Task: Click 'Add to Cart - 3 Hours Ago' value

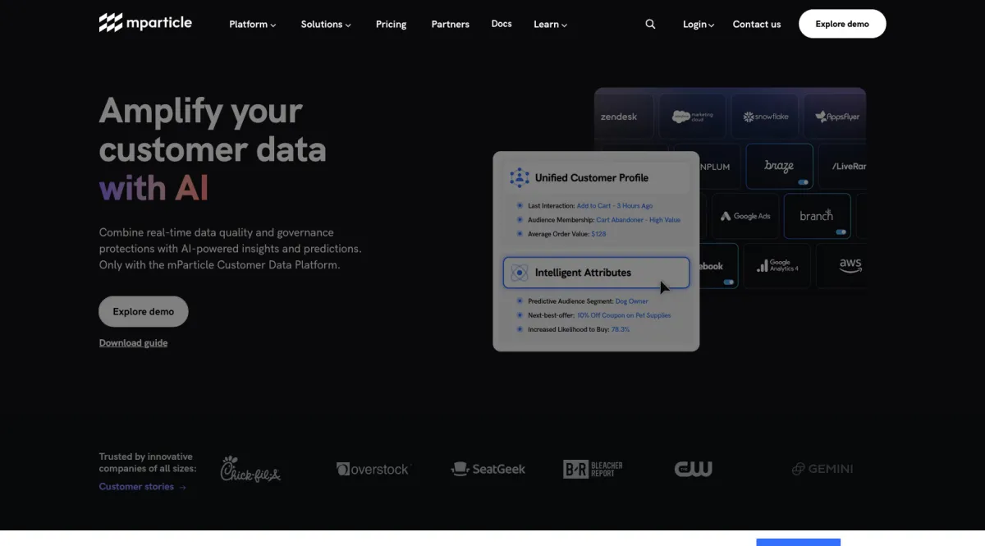Action: click(x=615, y=206)
